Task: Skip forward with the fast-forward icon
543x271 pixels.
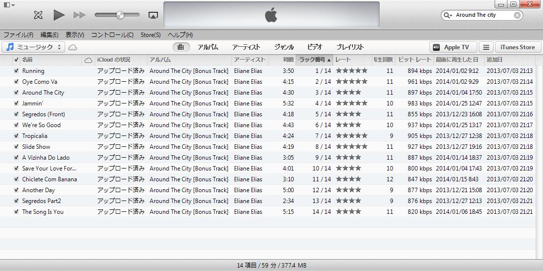Action: 79,15
